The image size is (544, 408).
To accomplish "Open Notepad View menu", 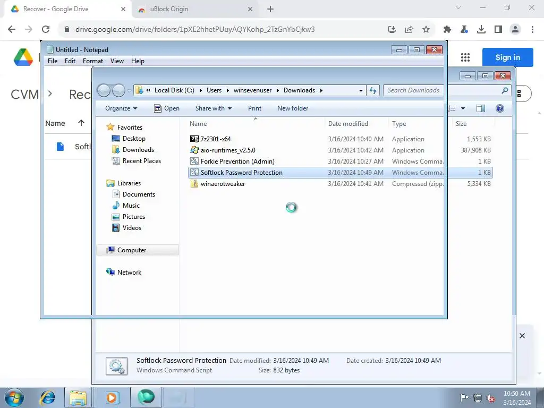I will click(117, 61).
